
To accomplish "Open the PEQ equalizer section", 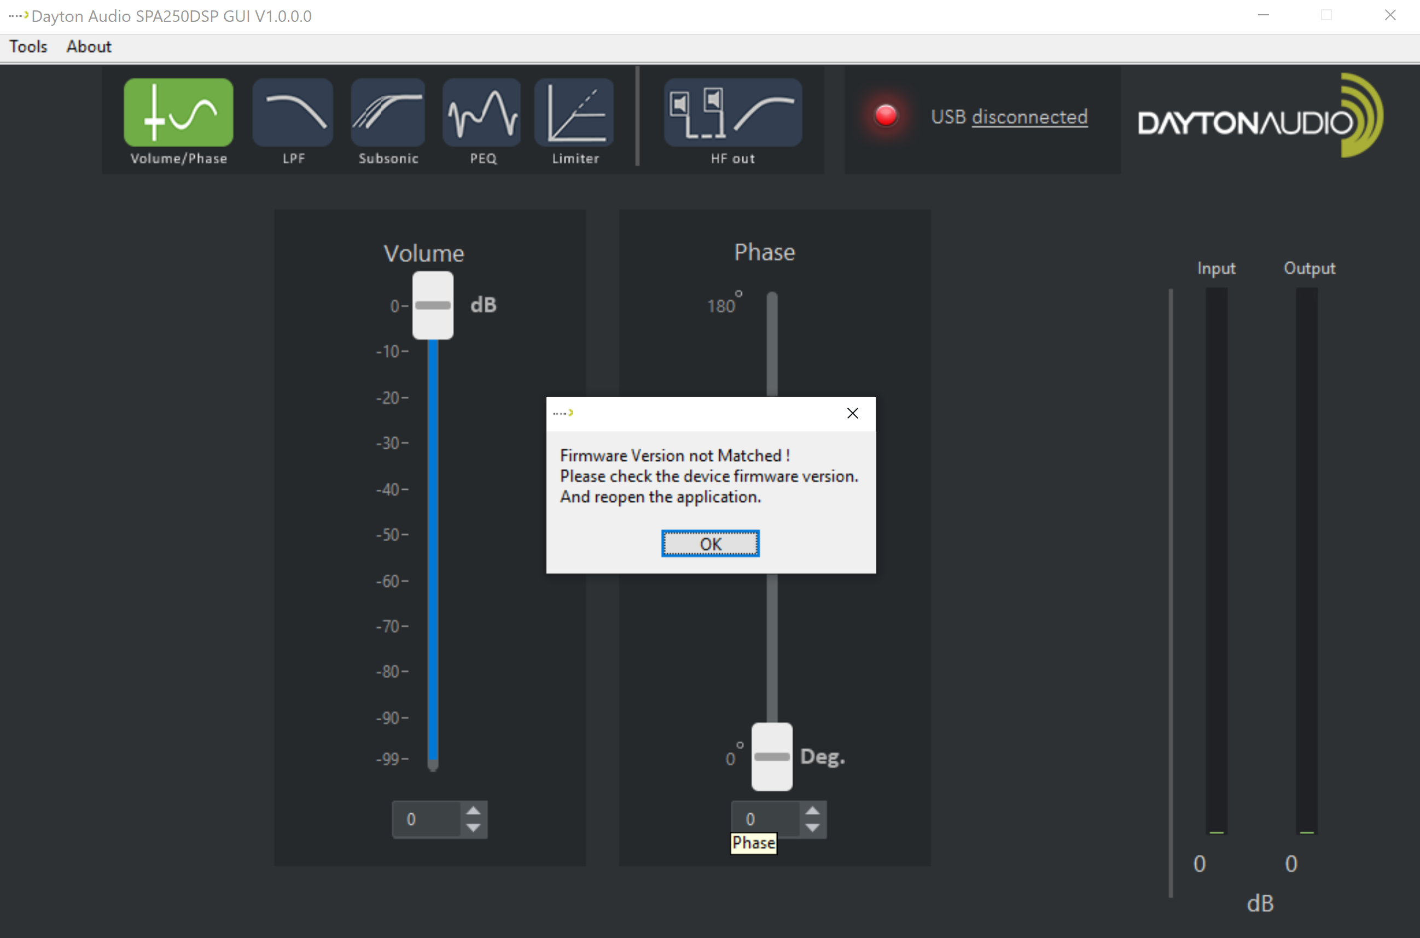I will coord(482,113).
